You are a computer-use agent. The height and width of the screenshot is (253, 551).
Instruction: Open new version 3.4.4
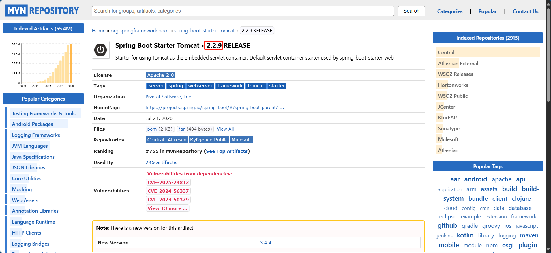pyautogui.click(x=265, y=243)
